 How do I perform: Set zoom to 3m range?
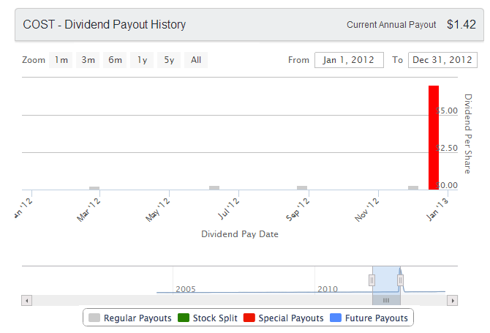[88, 60]
